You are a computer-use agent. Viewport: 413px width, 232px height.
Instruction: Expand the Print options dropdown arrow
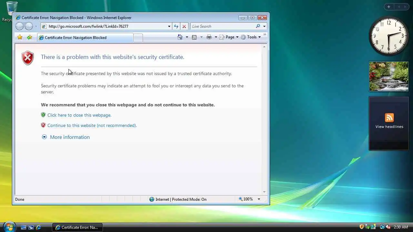[216, 37]
